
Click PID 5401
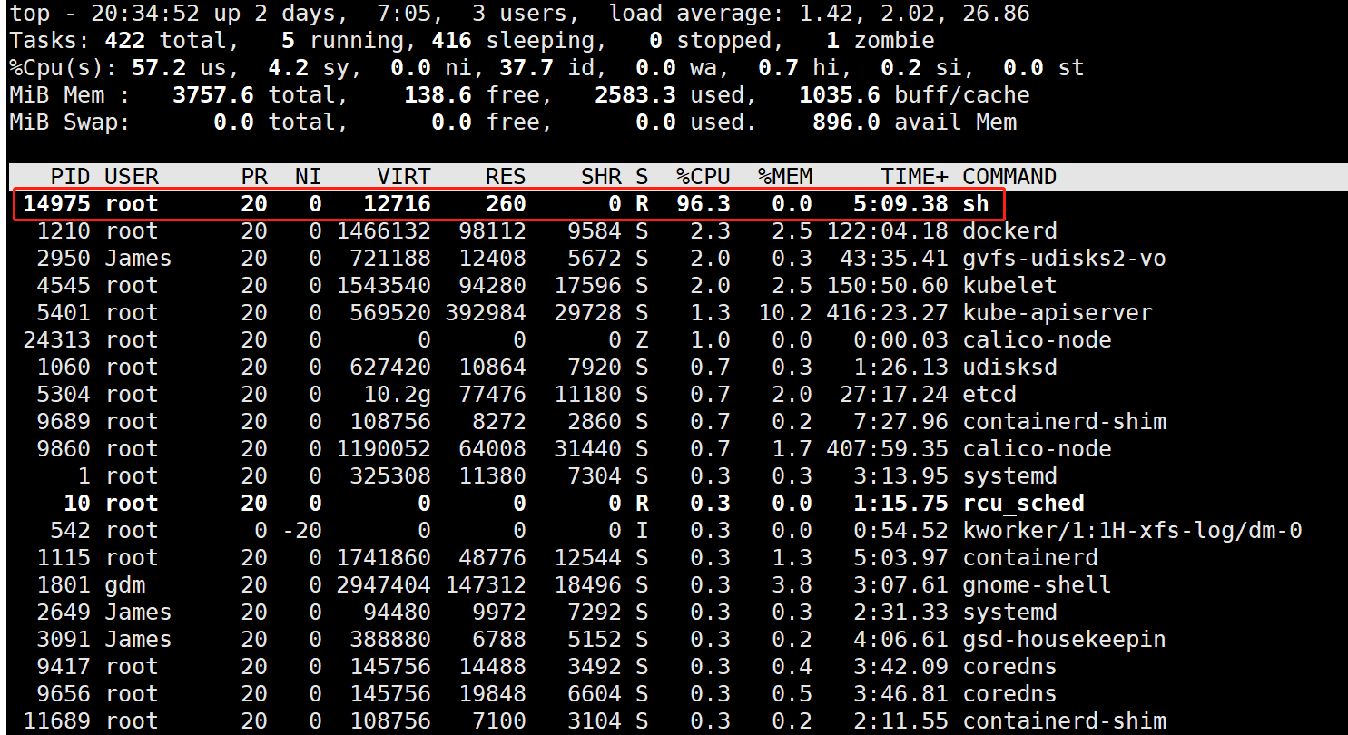point(64,312)
